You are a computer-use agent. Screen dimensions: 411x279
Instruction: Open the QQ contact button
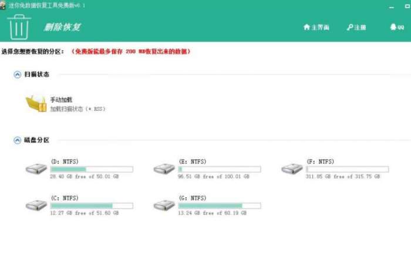tap(397, 28)
